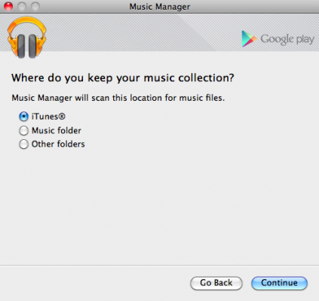Click the scan location description text
319x301 pixels.
(x=118, y=98)
